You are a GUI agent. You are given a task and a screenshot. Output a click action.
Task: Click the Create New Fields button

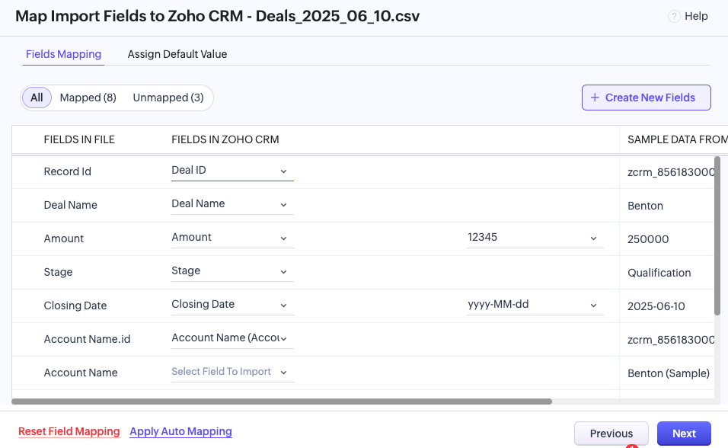[646, 98]
